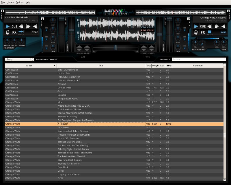This screenshot has width=231, height=185.
Task: Toggle the flanger square indicator beside Deck B FX
Action: click(x=209, y=32)
